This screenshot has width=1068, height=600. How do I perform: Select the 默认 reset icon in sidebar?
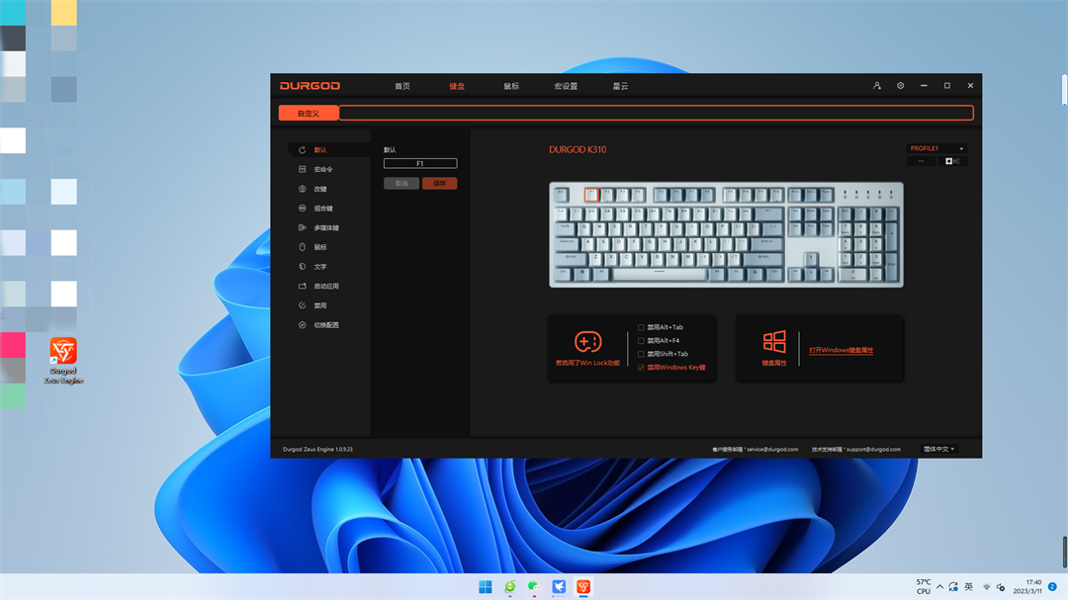pyautogui.click(x=302, y=150)
